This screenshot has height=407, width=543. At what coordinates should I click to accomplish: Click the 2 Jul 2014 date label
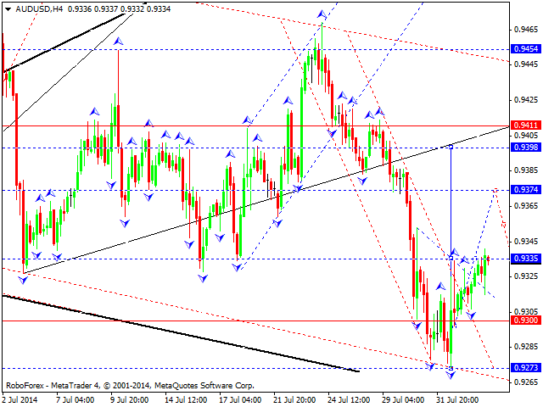click(x=20, y=399)
